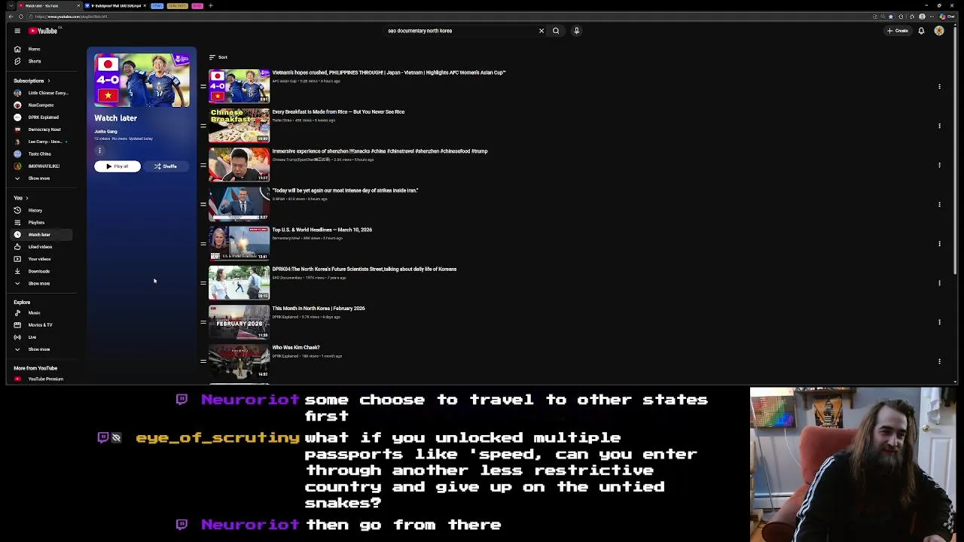964x542 pixels.
Task: Open the YouTube hamburger guide menu
Action: [17, 31]
